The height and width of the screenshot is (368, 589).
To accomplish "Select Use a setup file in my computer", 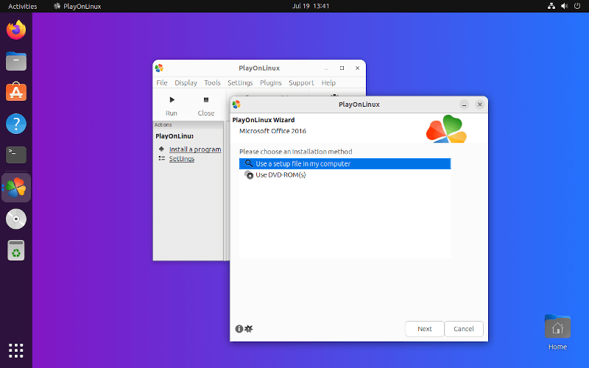I will coord(345,163).
